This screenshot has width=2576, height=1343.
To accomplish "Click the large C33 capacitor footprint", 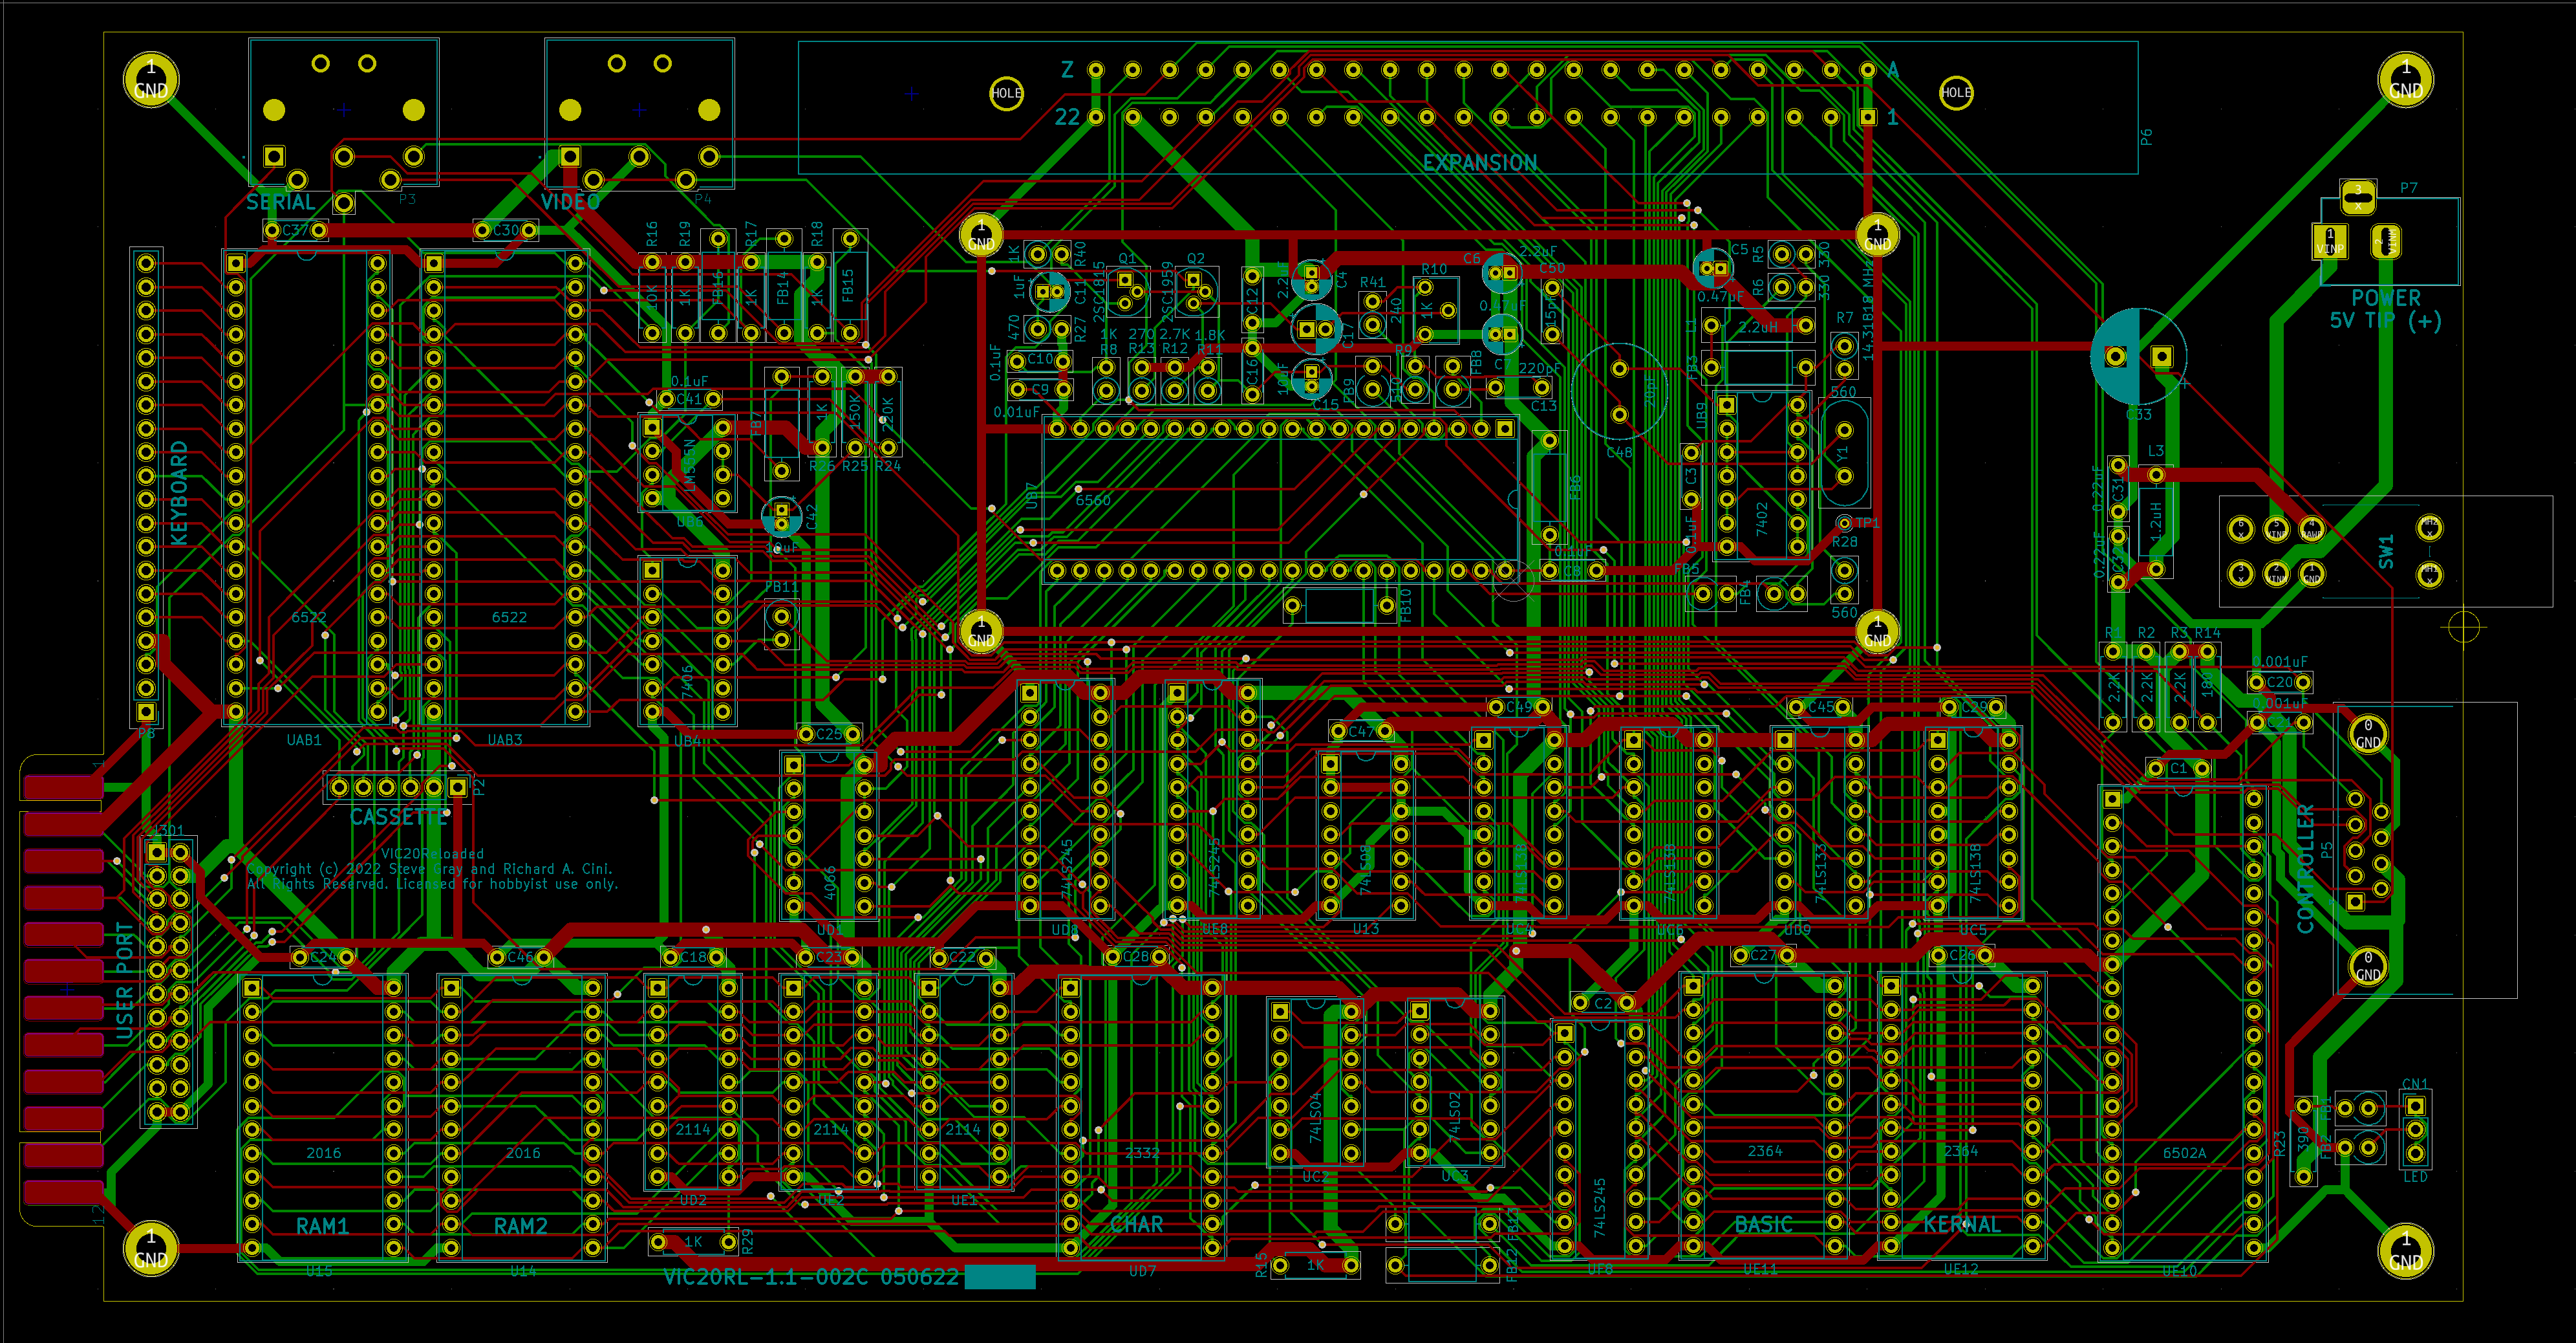I will (2138, 357).
